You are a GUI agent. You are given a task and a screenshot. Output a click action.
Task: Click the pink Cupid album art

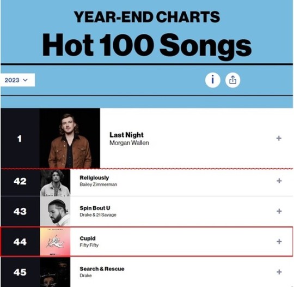(x=55, y=242)
